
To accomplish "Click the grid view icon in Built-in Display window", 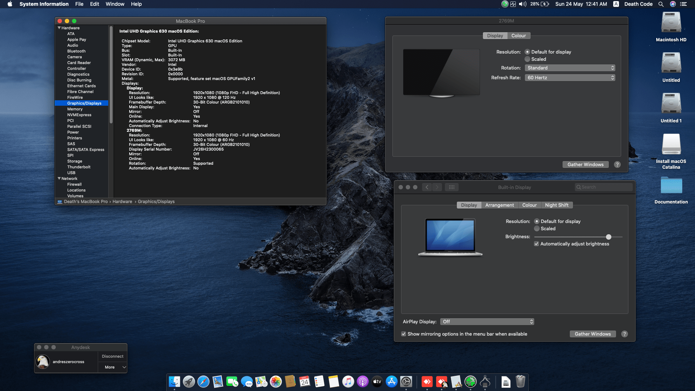I will (452, 187).
